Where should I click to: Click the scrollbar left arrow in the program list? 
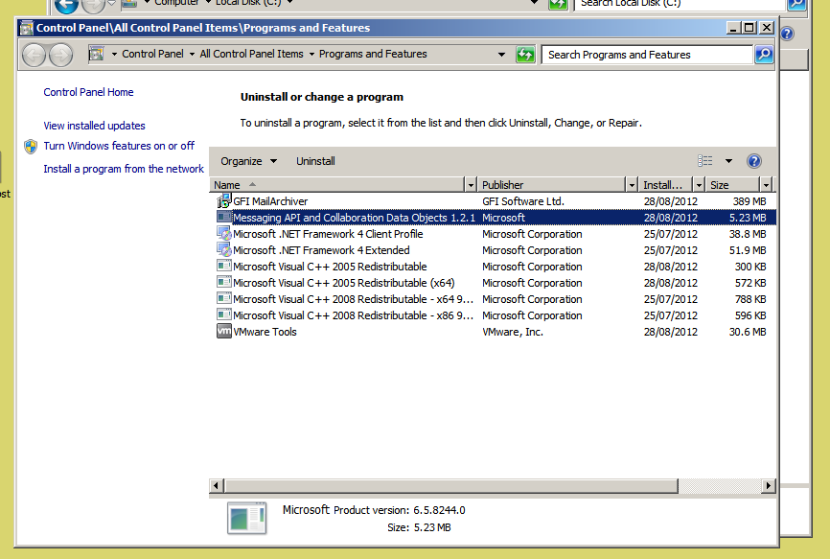coord(216,485)
